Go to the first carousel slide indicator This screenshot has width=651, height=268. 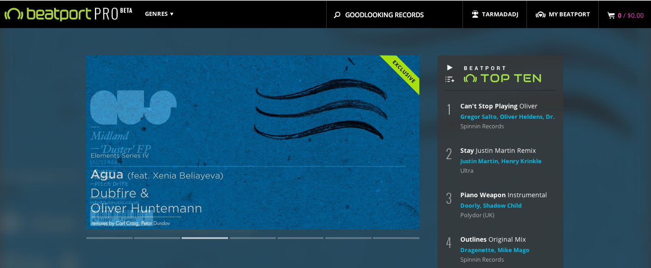pyautogui.click(x=109, y=238)
